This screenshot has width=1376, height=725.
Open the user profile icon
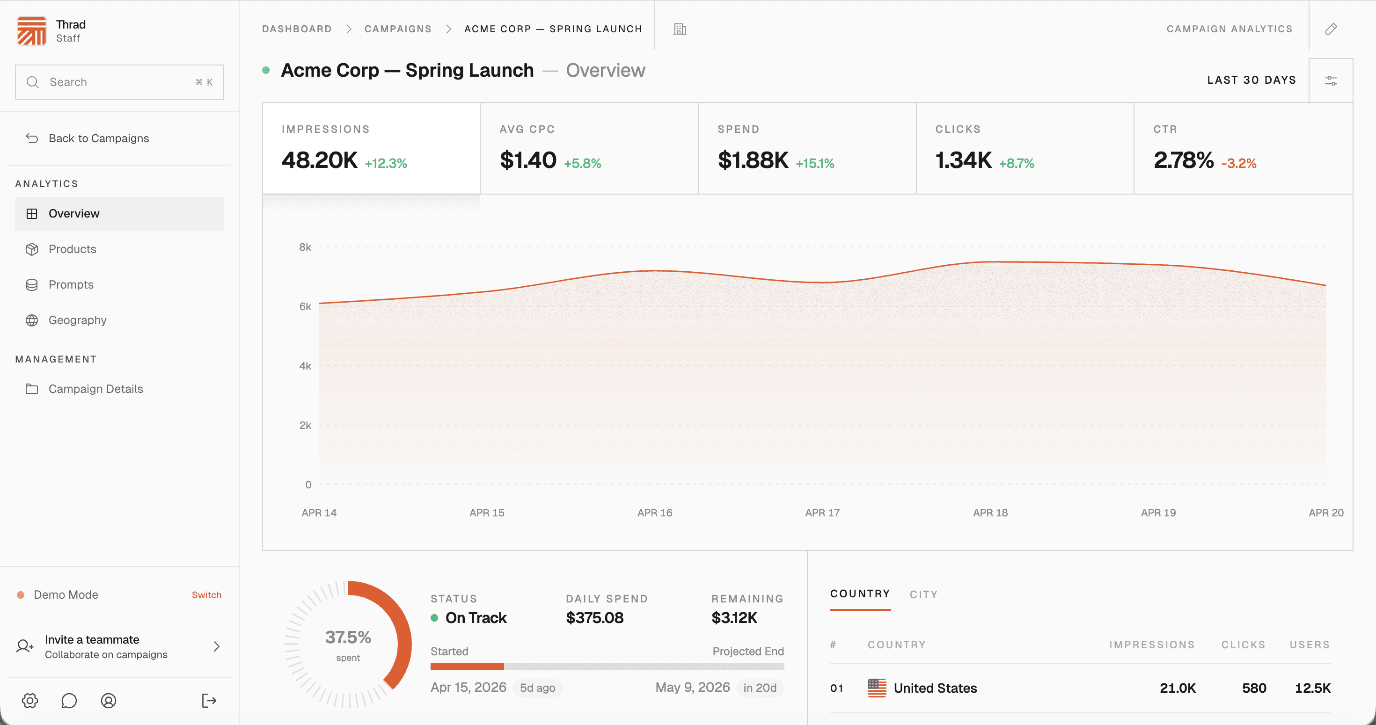tap(109, 700)
